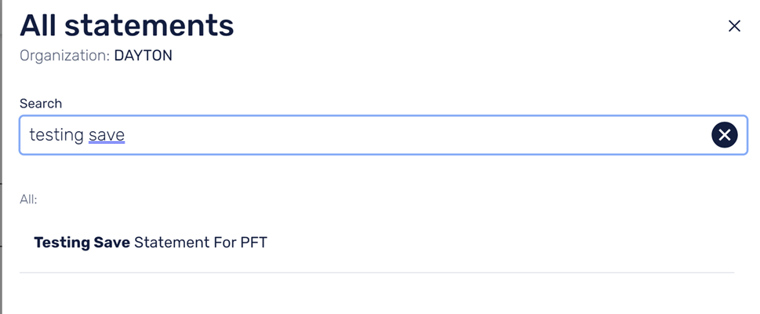Close the All statements panel
The width and height of the screenshot is (760, 314).
click(734, 26)
